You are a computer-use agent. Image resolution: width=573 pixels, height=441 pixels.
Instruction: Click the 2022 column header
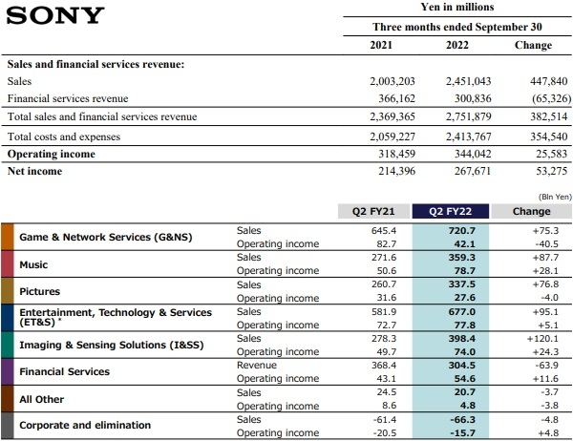pyautogui.click(x=457, y=45)
